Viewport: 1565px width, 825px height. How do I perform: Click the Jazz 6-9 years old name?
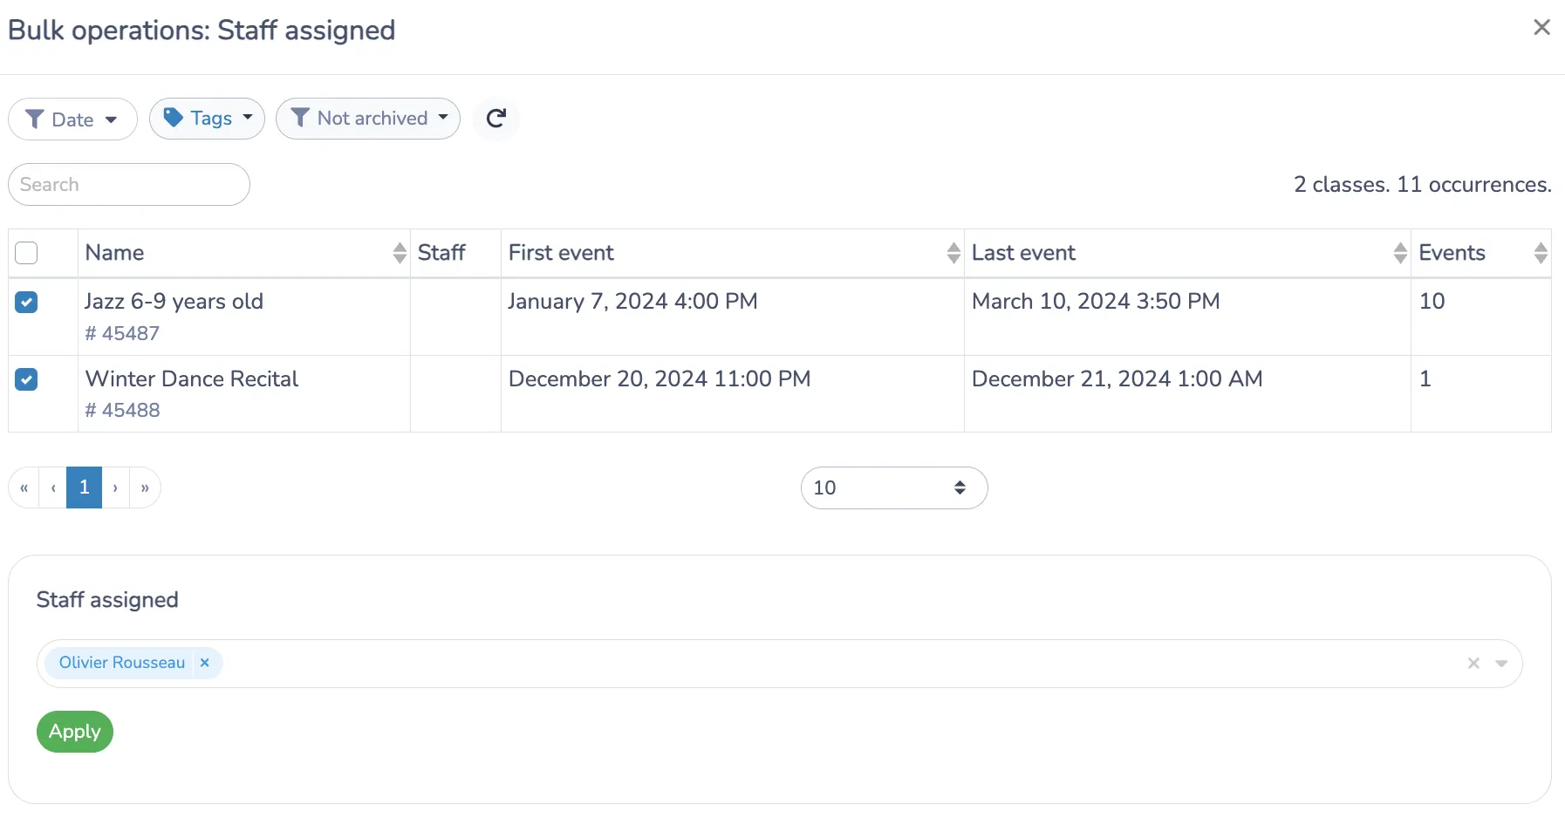tap(174, 302)
